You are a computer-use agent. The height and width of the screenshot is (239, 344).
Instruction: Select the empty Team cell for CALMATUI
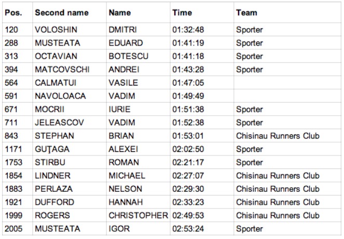(287, 82)
